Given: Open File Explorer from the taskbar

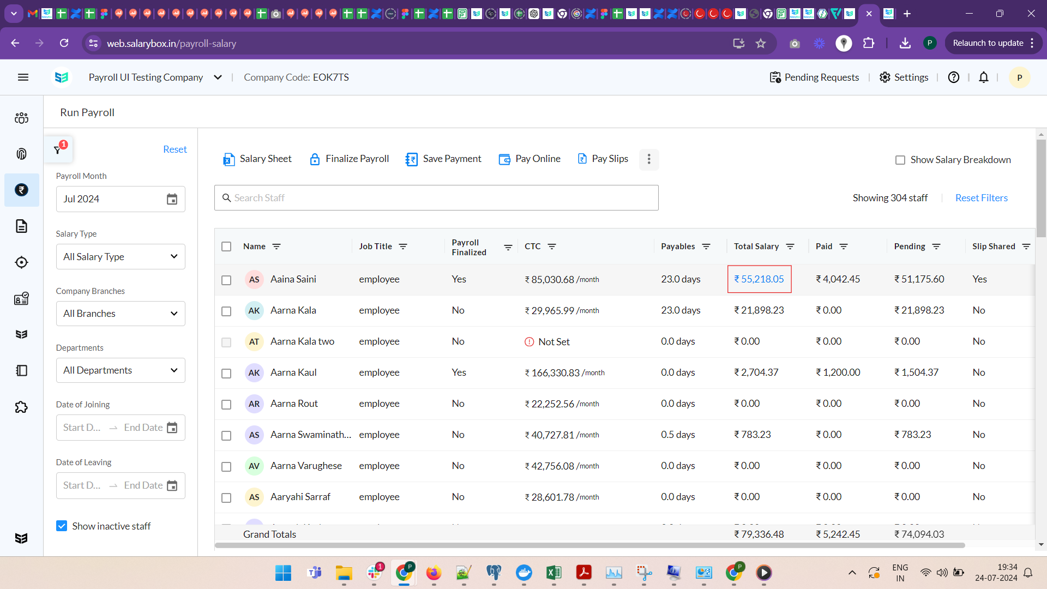Looking at the screenshot, I should click(344, 573).
